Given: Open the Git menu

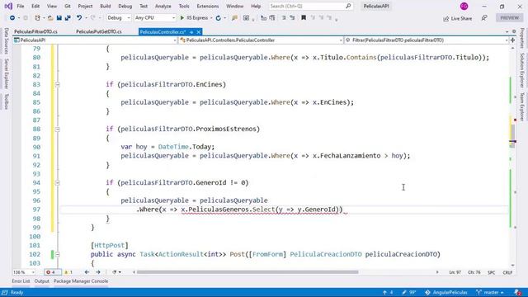Looking at the screenshot, I should tap(68, 6).
